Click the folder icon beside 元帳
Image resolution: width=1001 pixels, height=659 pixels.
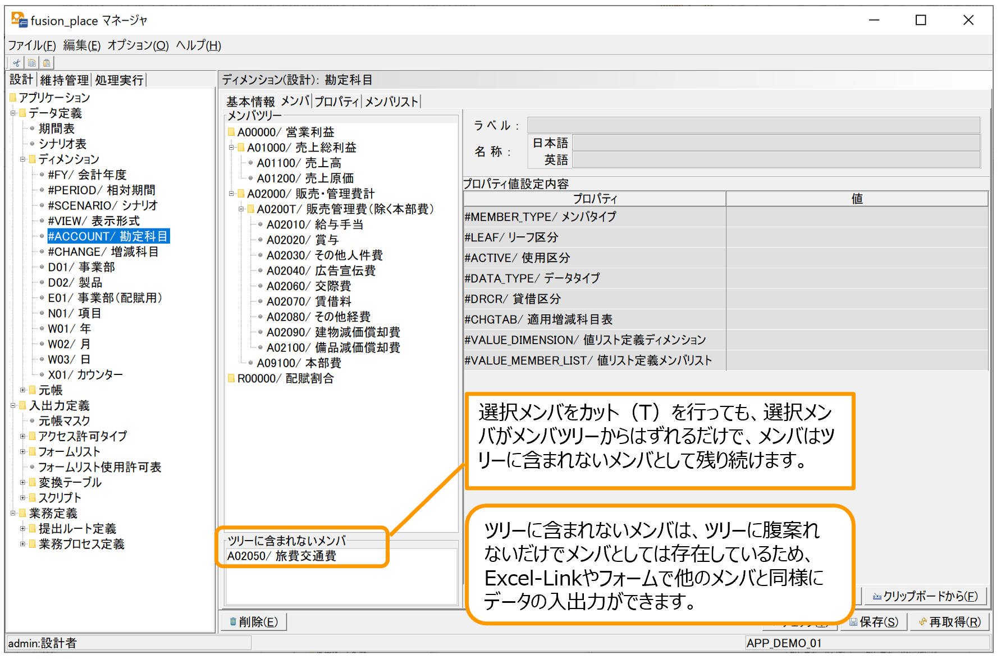tap(33, 390)
